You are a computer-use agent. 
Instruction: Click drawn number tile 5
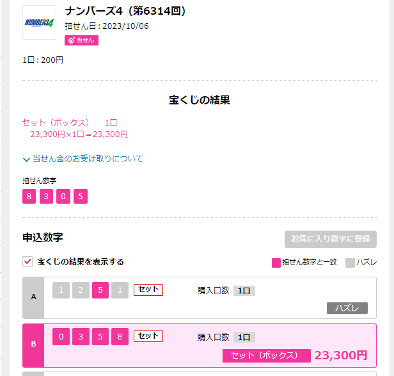click(x=81, y=196)
